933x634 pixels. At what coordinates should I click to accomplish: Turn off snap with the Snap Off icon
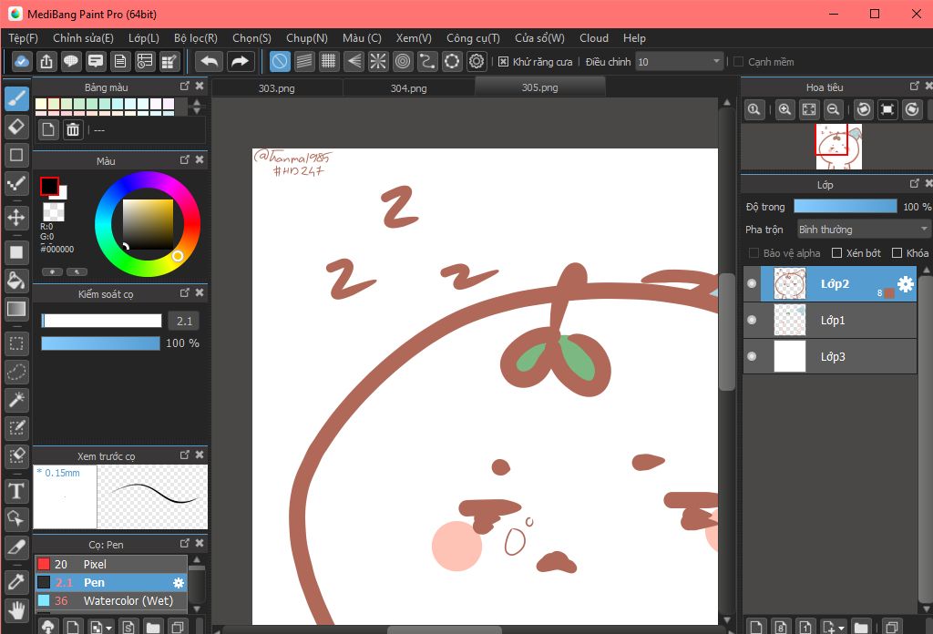coord(280,61)
